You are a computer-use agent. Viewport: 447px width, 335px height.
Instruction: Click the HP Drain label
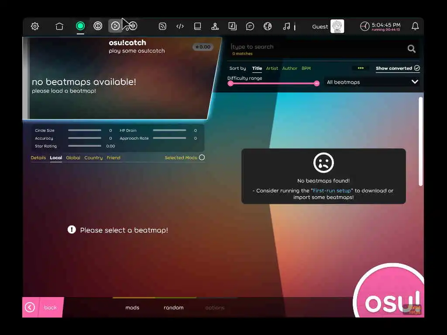[128, 130]
